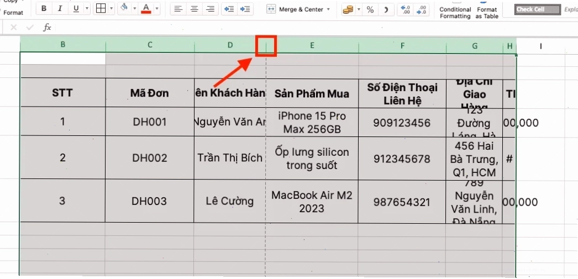This screenshot has height=279, width=578.
Task: Select the STT header cell
Action: [63, 92]
